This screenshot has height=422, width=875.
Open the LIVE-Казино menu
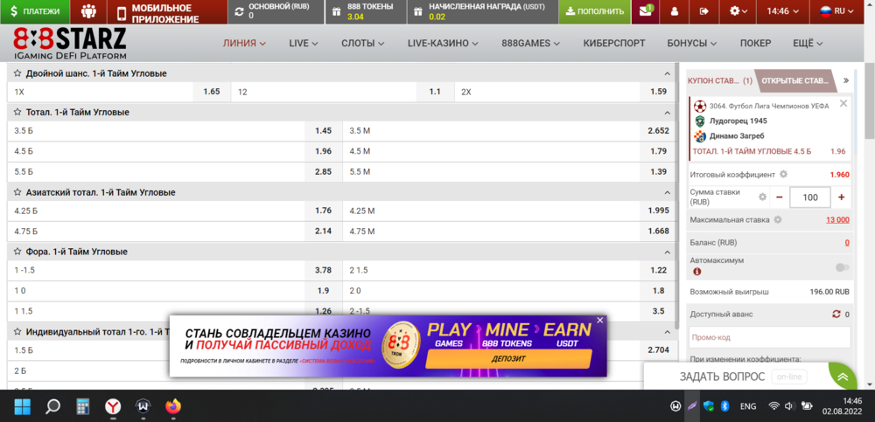pyautogui.click(x=443, y=43)
